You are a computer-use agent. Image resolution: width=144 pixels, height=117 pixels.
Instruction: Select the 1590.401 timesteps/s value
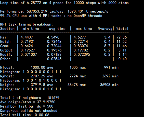[x=88, y=11]
